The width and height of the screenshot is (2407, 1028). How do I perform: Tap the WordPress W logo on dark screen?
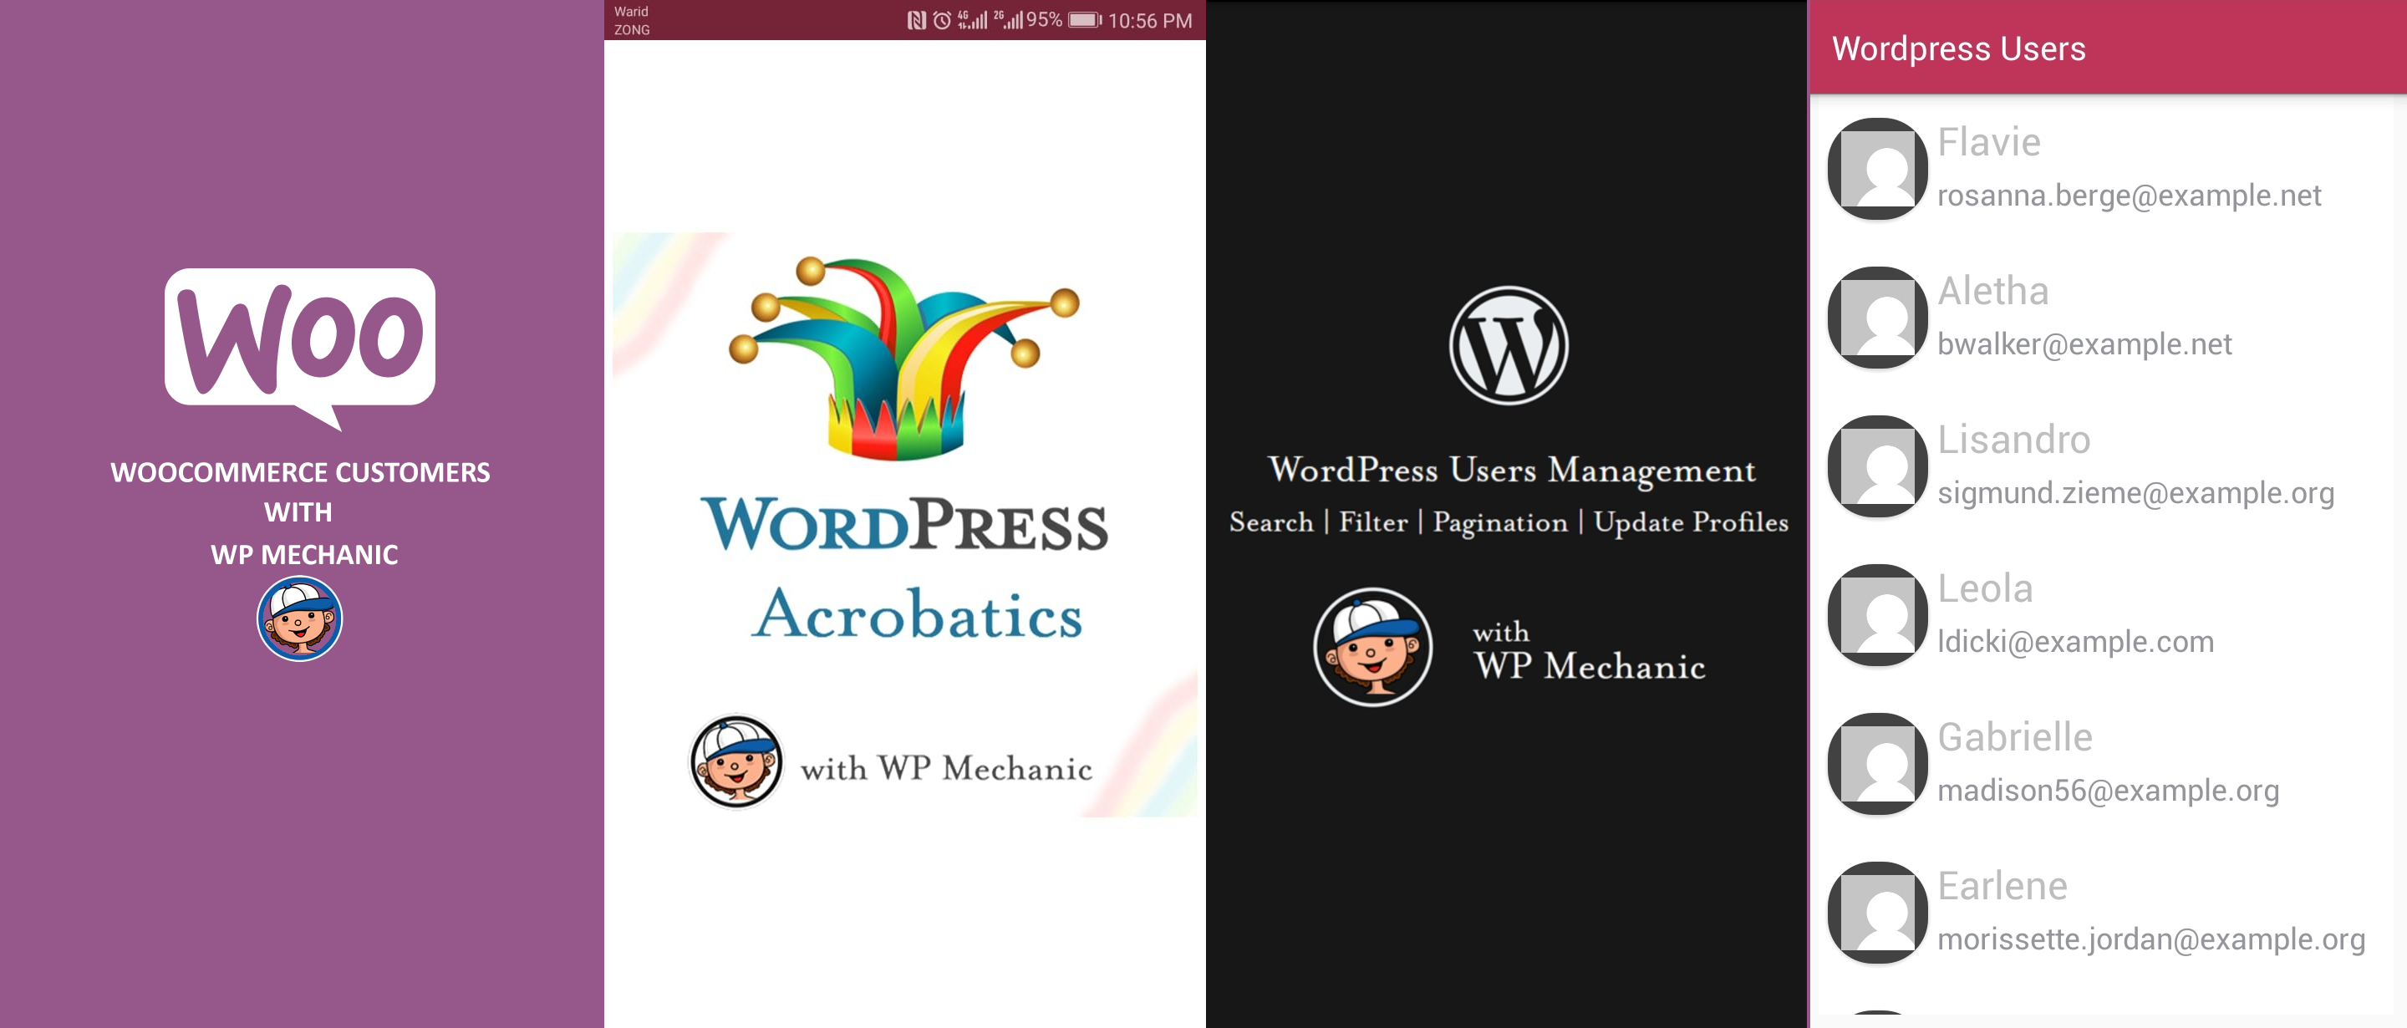point(1508,345)
